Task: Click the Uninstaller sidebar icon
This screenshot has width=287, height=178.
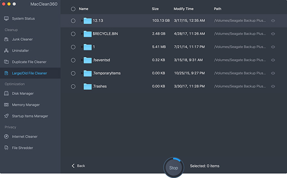Action: 6,51
